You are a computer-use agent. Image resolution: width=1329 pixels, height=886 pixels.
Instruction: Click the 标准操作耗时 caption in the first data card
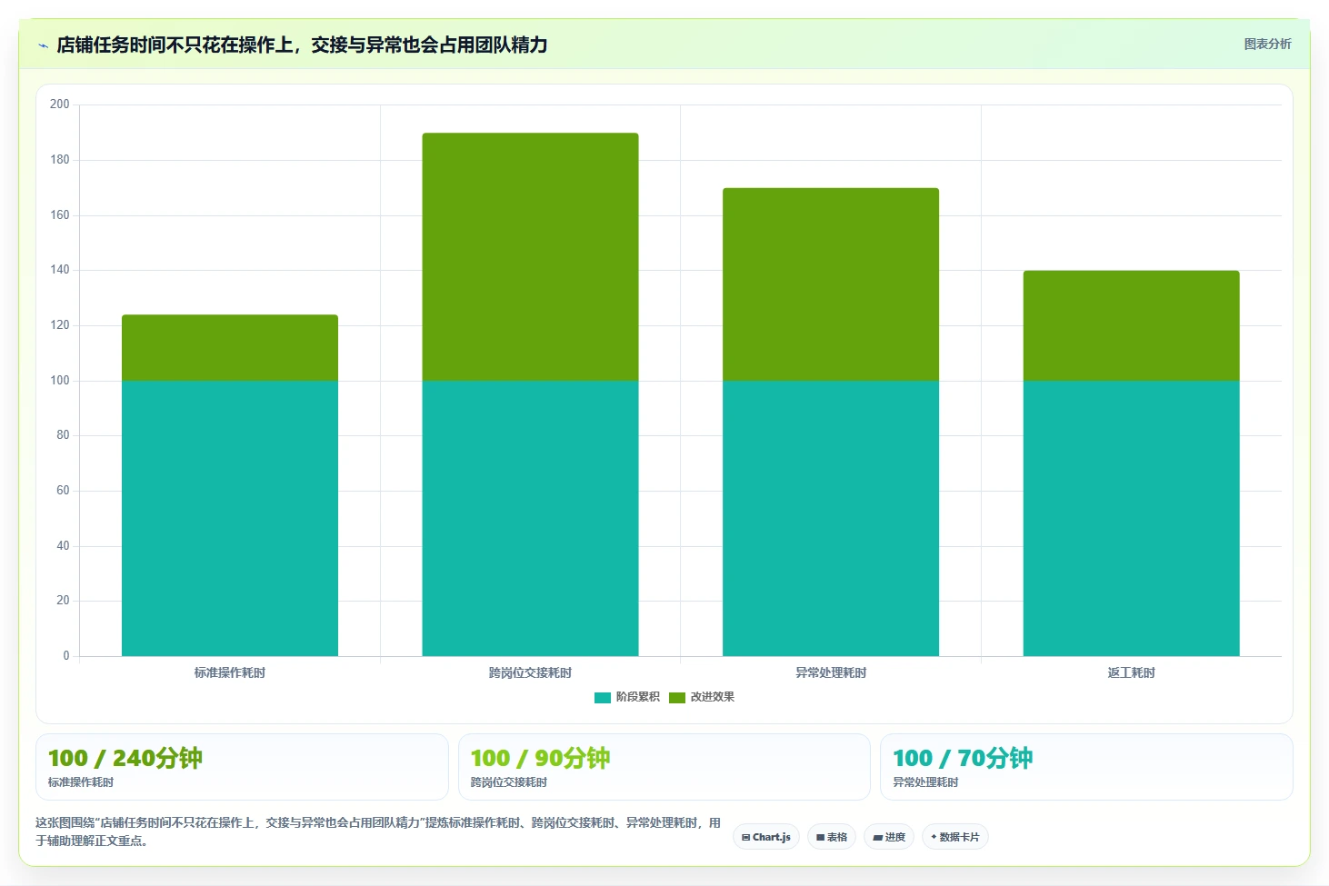pos(81,782)
